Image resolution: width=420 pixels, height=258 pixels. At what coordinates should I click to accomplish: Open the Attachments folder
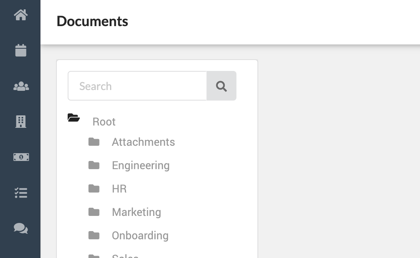pos(143,142)
